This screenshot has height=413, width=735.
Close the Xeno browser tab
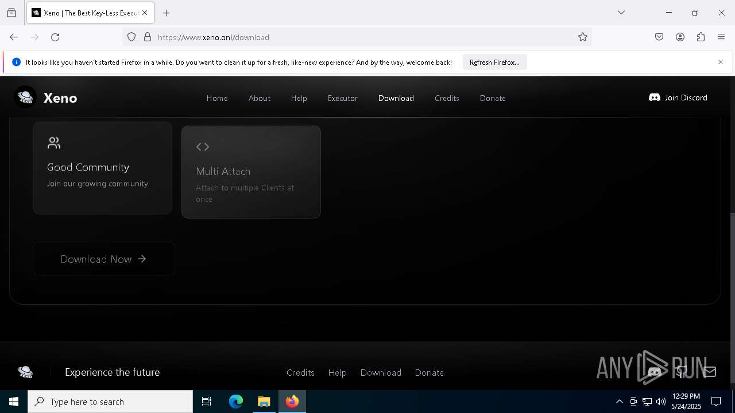click(x=145, y=13)
